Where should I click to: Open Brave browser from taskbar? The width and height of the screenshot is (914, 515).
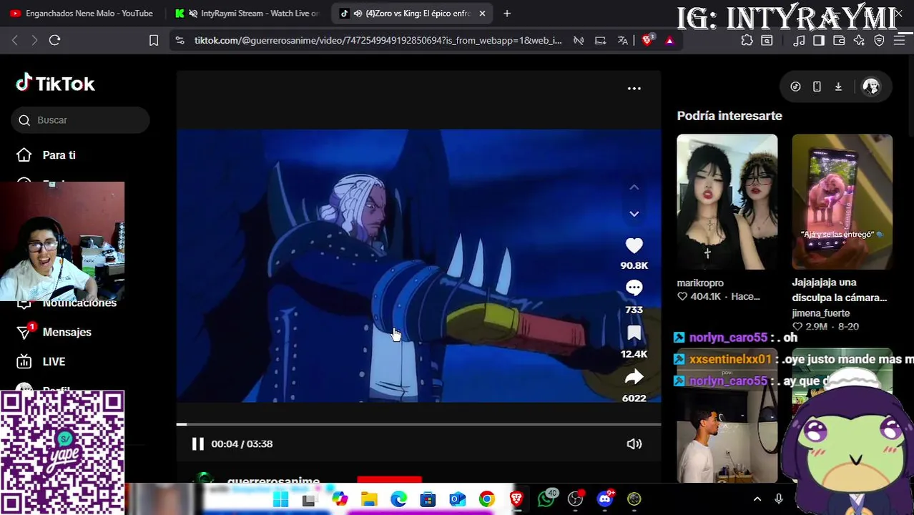click(516, 499)
